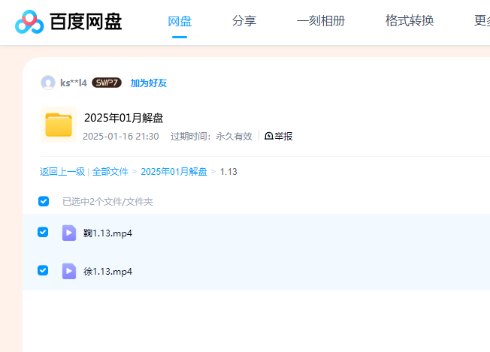Click the SVIP7 membership badge
Viewport: 490px width, 352px height.
(107, 83)
